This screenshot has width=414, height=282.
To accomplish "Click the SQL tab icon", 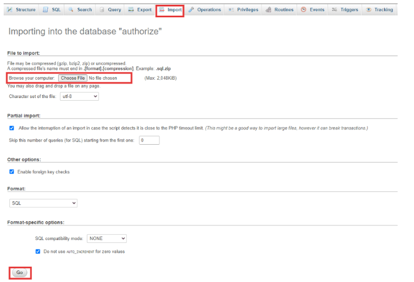I will tap(46, 9).
